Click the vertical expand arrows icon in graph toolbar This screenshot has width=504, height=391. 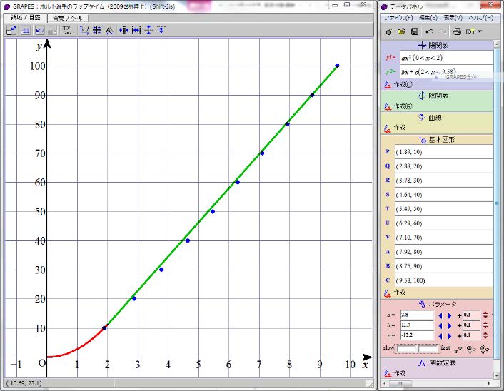161,30
